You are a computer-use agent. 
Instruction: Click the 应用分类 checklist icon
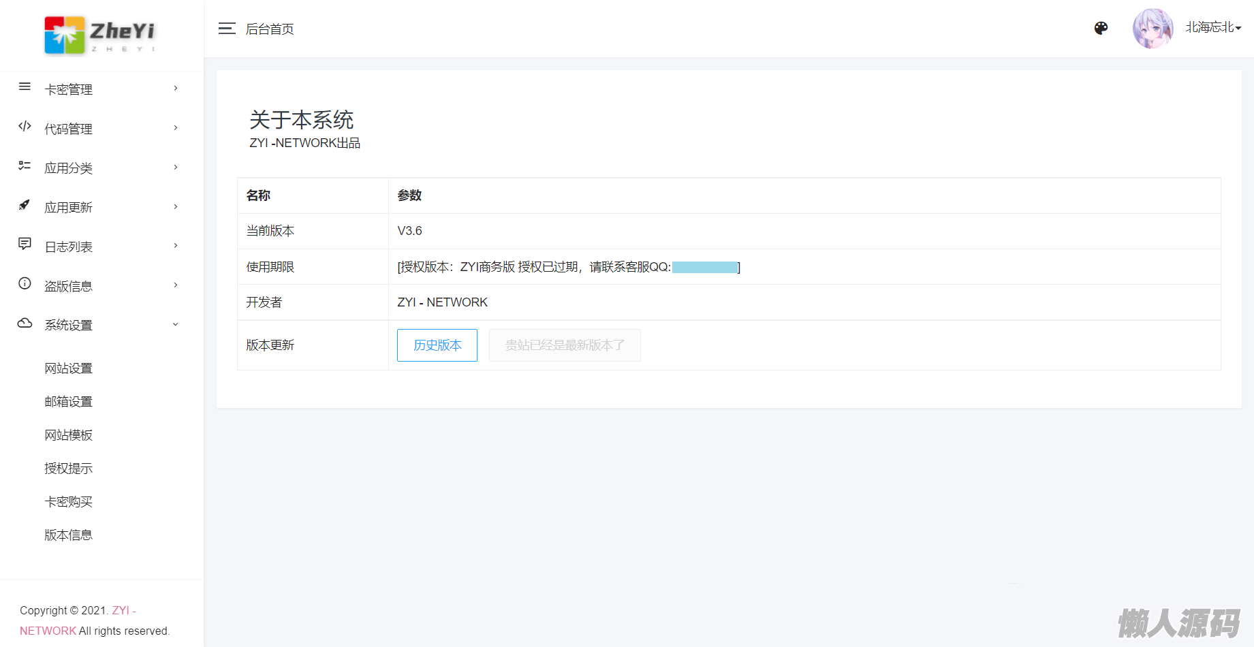click(25, 165)
